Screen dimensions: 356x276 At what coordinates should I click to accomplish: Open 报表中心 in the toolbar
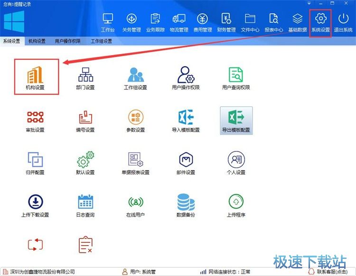tap(273, 23)
